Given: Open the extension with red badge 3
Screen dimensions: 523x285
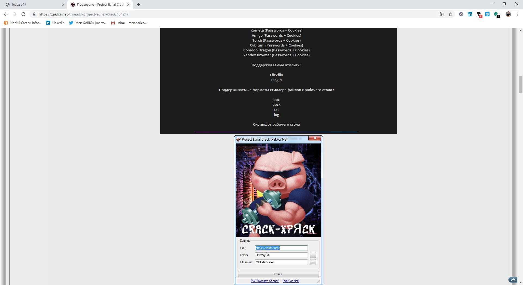Looking at the screenshot, I should pos(479,15).
